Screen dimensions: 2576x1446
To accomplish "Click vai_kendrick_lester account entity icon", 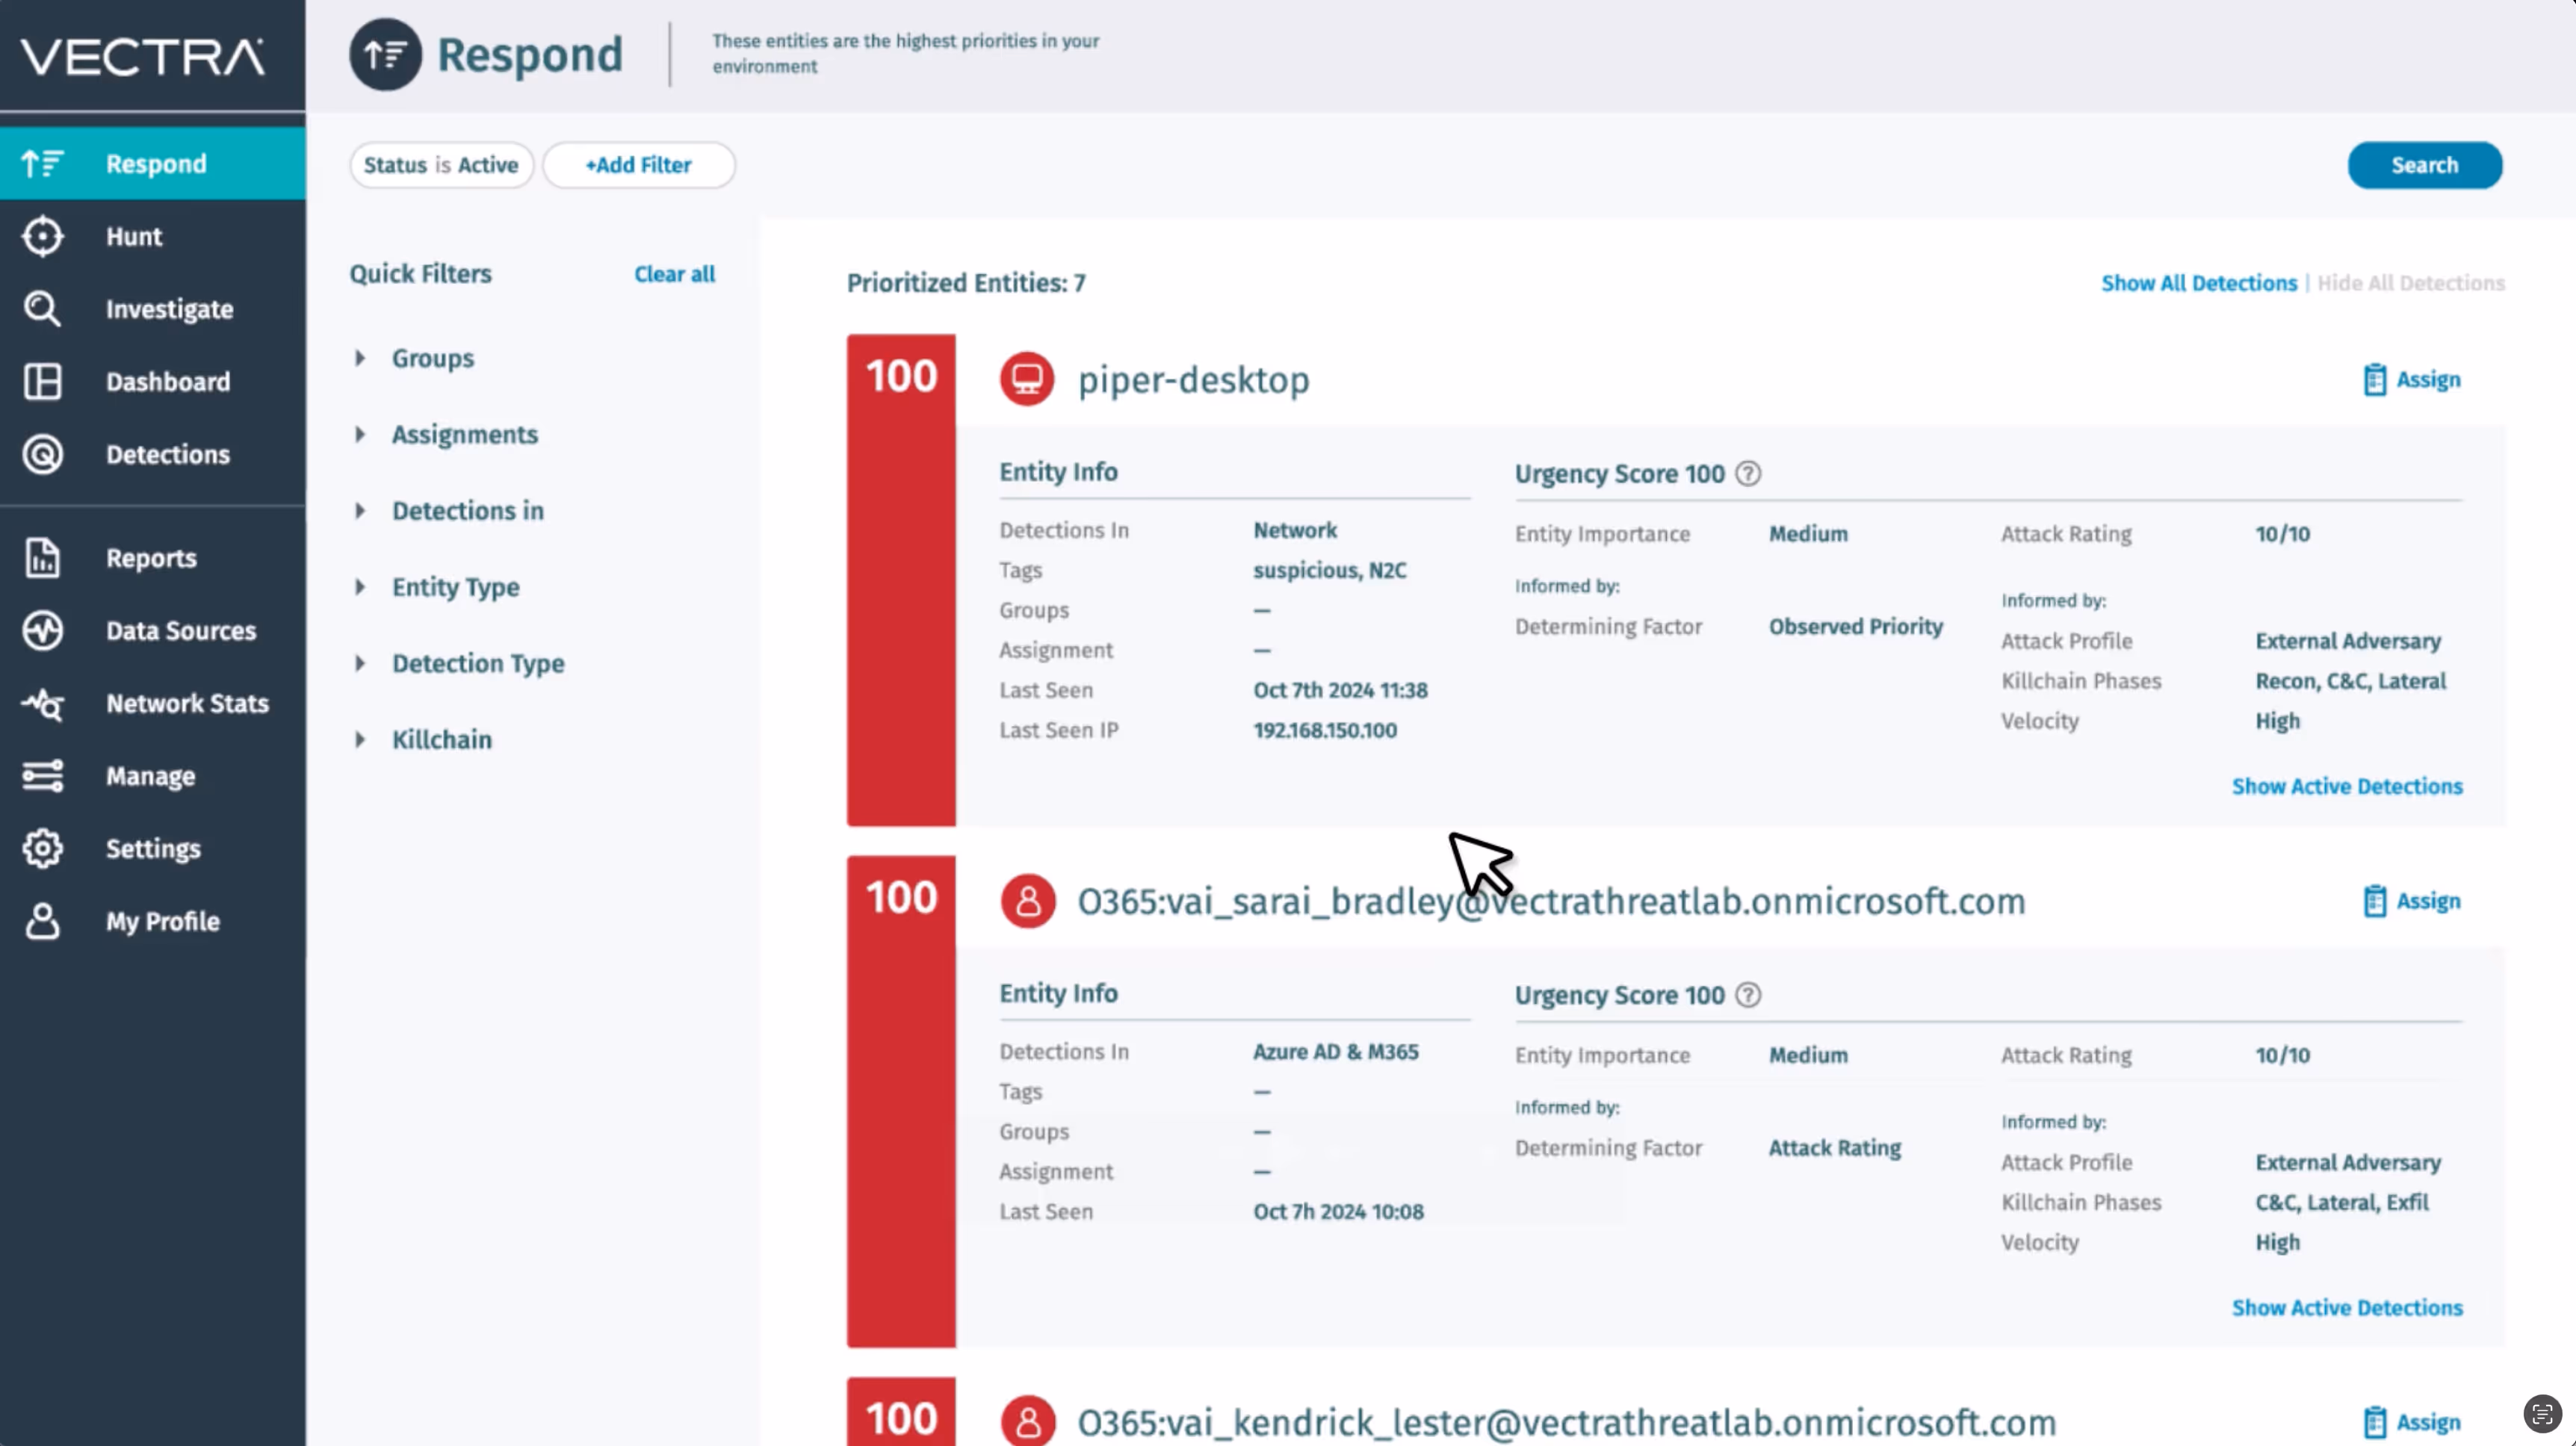I will click(x=1027, y=1421).
